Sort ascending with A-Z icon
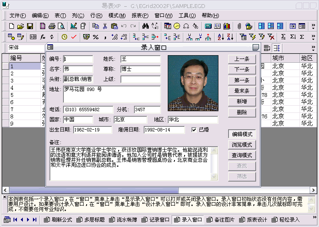 click(x=221, y=37)
